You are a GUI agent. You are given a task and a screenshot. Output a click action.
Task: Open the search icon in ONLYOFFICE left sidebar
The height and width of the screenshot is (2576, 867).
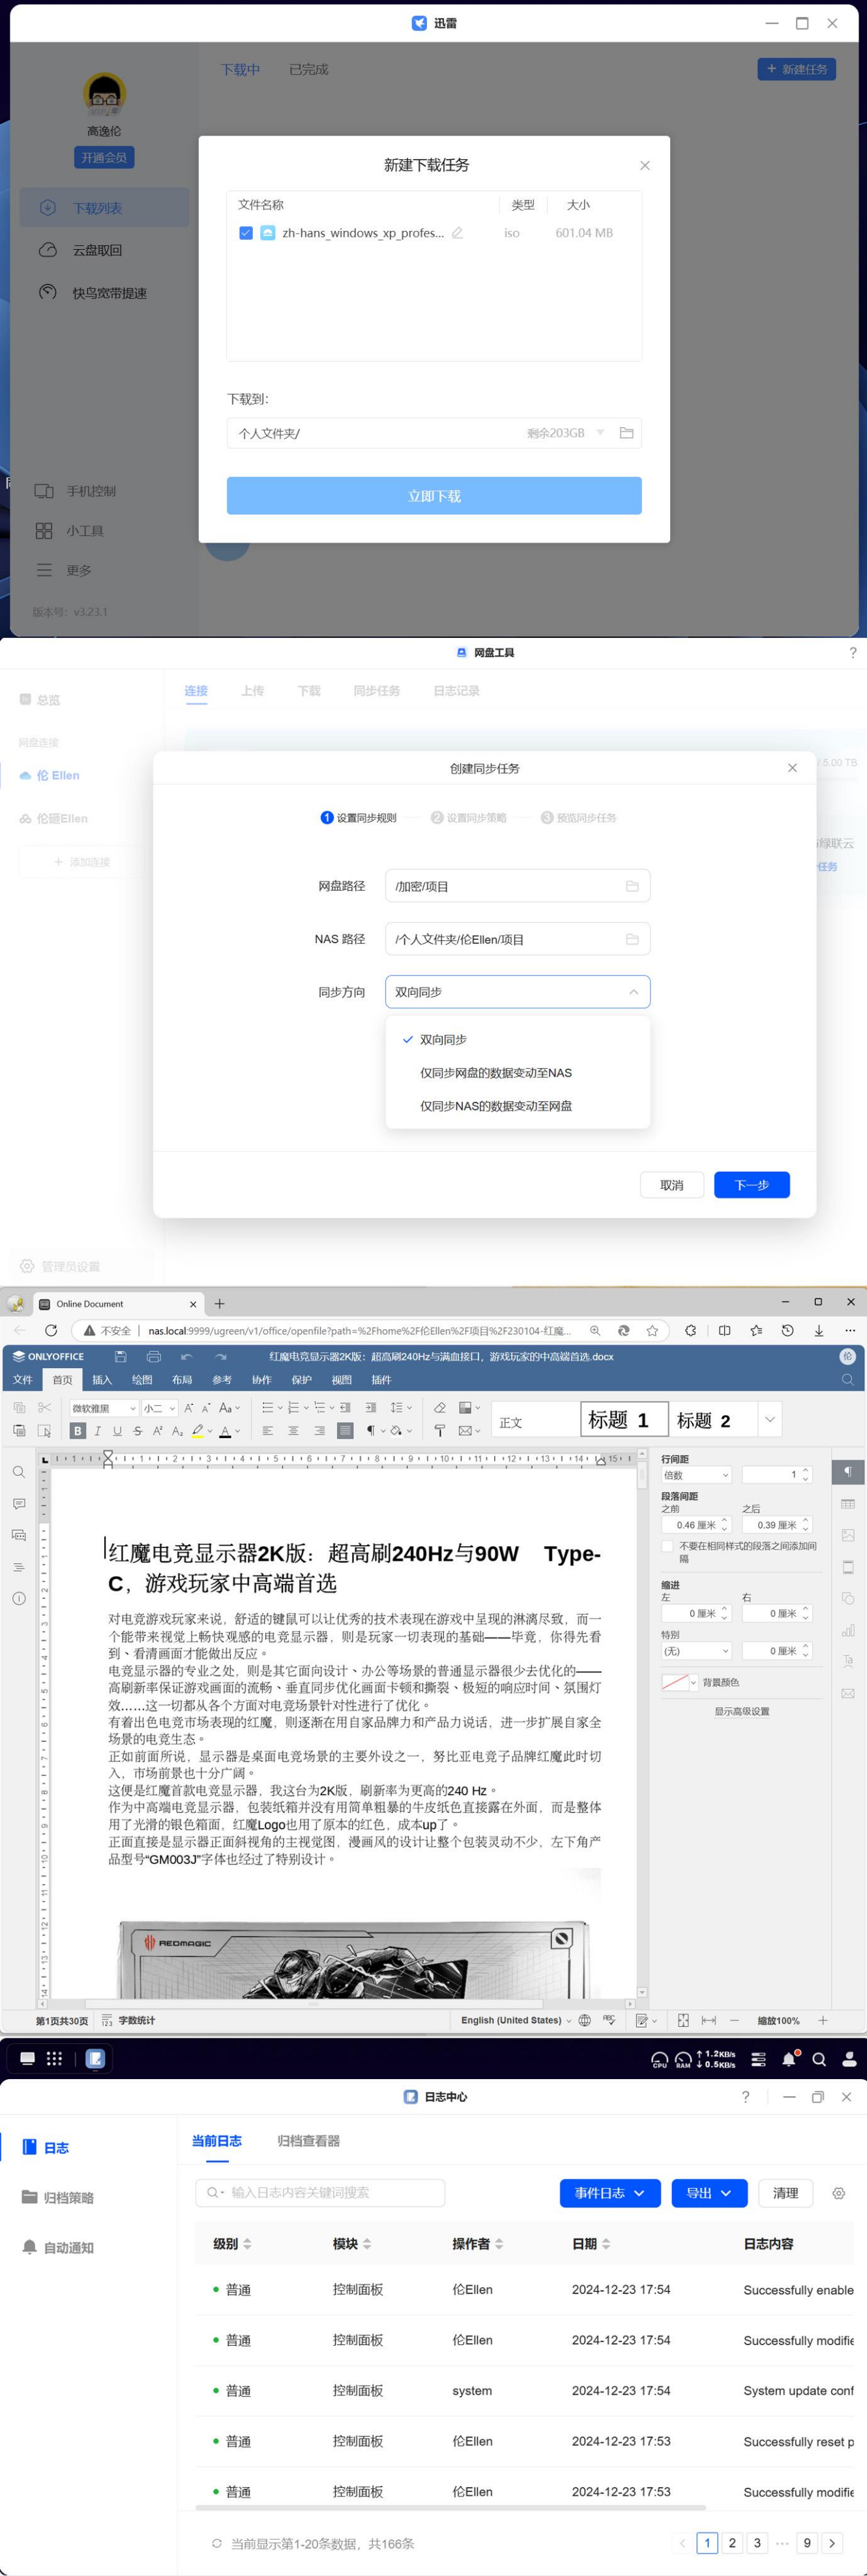click(19, 1472)
